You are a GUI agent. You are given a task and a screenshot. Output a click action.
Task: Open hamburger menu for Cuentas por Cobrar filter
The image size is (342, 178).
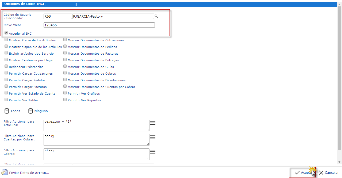153,137
